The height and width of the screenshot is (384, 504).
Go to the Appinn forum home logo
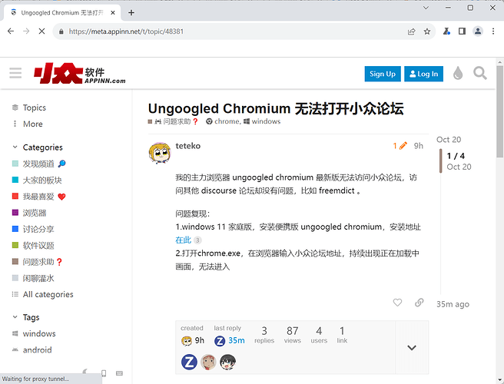click(80, 73)
